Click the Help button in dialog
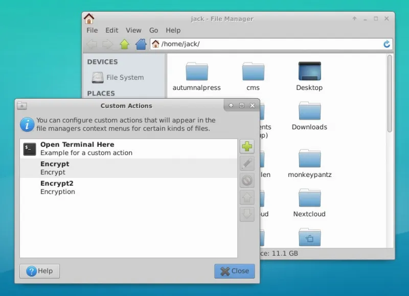Screen dimensions: 409x296 tap(40, 271)
